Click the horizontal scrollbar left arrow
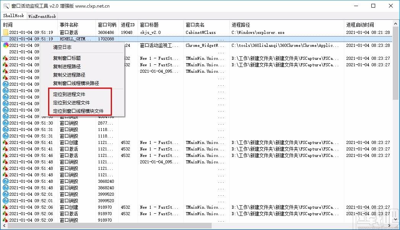400x230 pixels. pyautogui.click(x=4, y=226)
